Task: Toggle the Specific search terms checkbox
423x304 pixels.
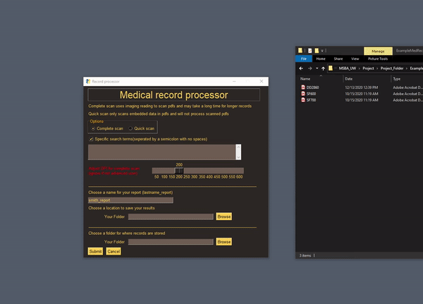Action: click(91, 140)
